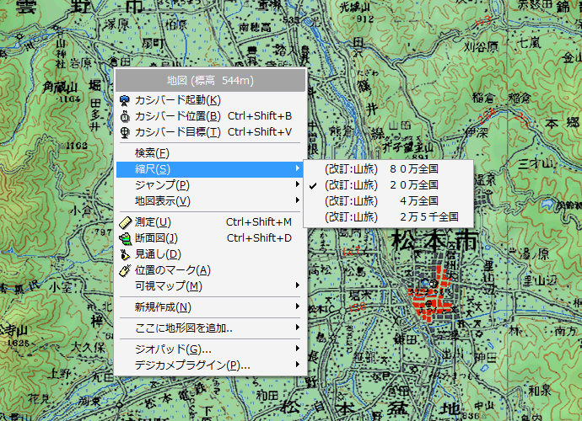
Task: Switch map scale to 80万全国
Action: point(381,168)
